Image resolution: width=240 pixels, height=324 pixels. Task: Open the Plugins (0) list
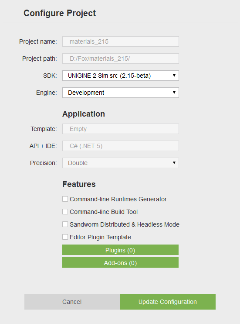(120, 250)
